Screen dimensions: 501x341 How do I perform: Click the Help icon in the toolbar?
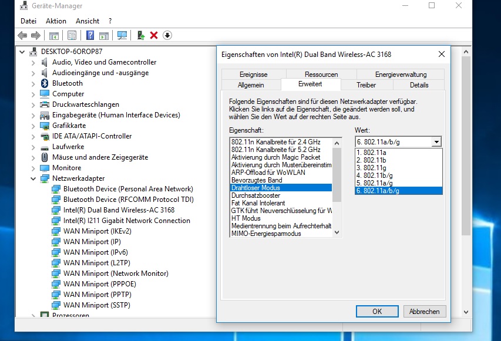point(90,35)
